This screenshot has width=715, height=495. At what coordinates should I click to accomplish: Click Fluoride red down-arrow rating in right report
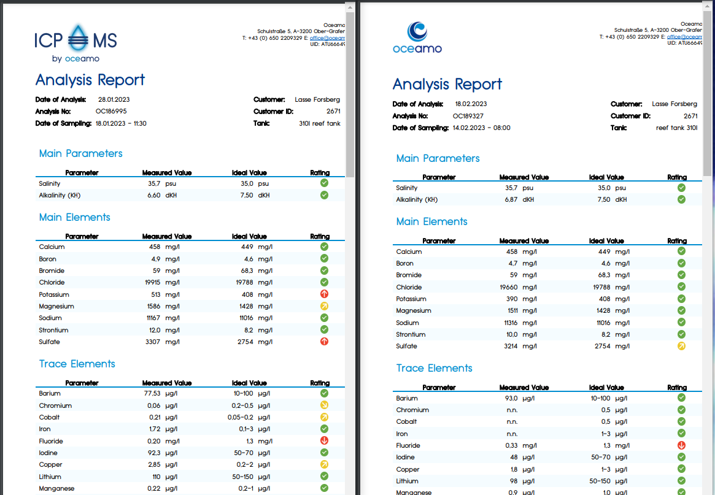[681, 445]
